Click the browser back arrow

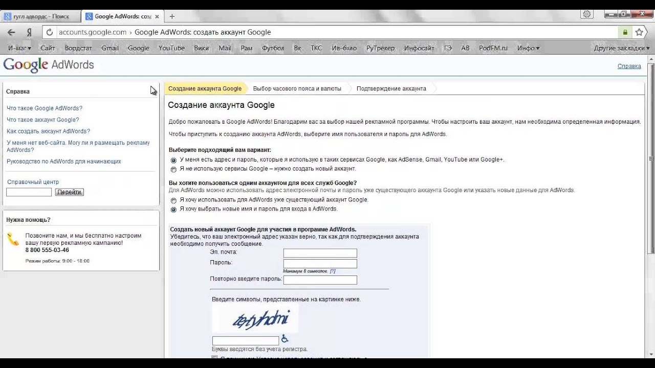[x=11, y=32]
